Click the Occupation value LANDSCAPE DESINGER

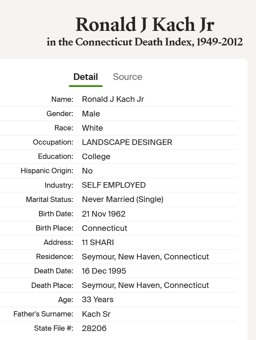pyautogui.click(x=127, y=142)
